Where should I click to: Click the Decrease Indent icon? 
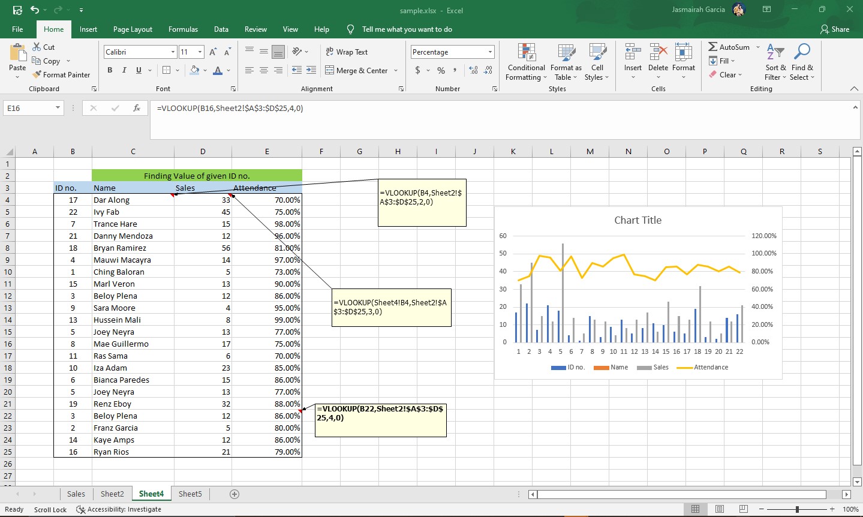coord(297,70)
